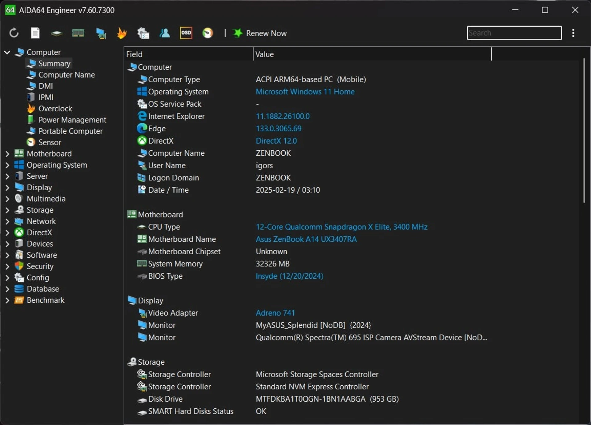Select the Config tree icon
This screenshot has height=425, width=591.
pyautogui.click(x=19, y=277)
